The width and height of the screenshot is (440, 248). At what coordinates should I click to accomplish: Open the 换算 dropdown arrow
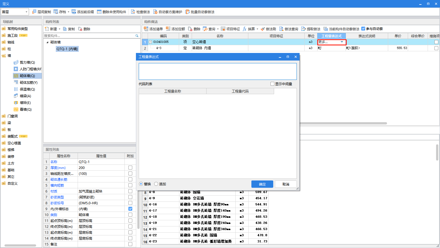pos(257,29)
